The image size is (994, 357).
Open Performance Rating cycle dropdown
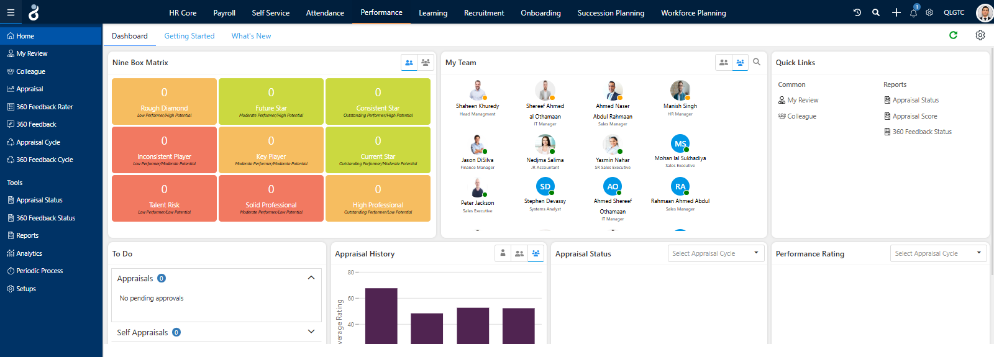click(939, 253)
